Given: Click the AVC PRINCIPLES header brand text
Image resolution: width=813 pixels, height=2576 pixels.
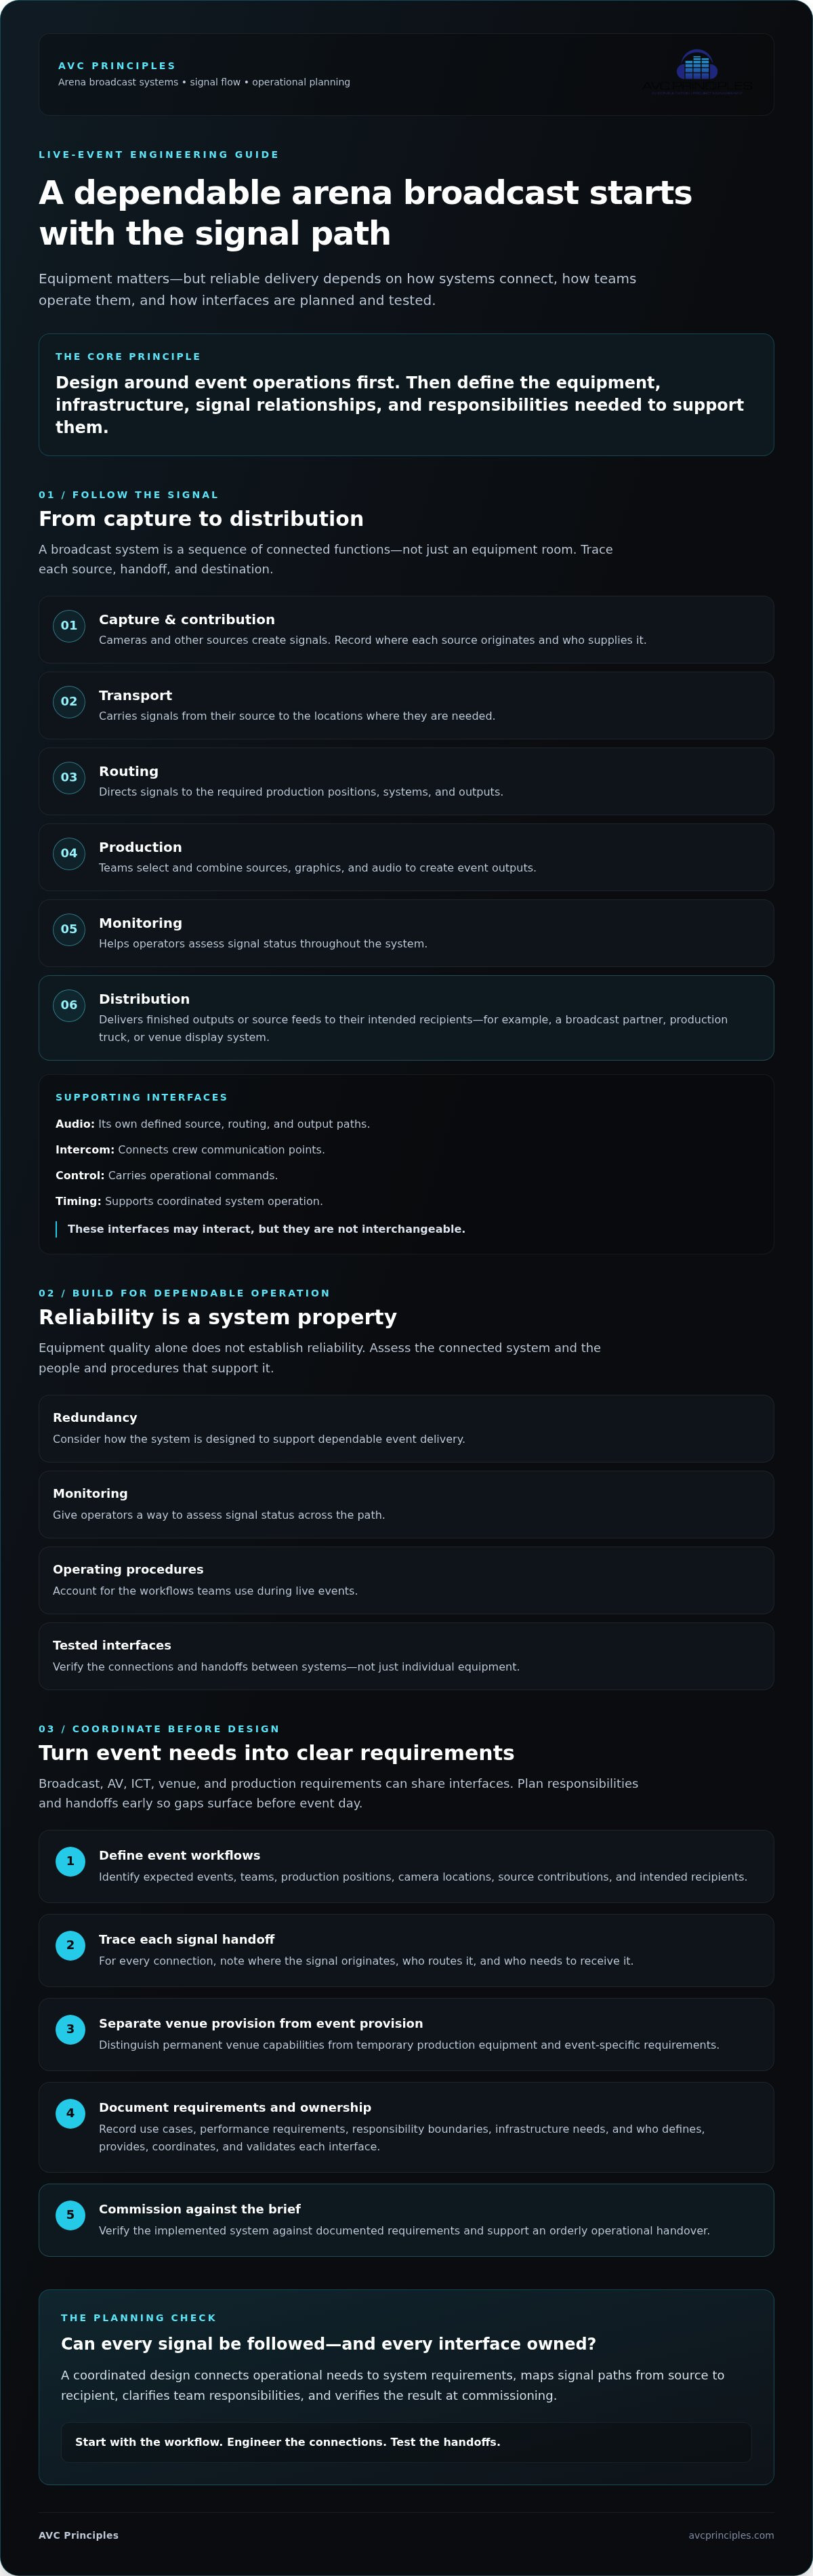Looking at the screenshot, I should click(117, 66).
